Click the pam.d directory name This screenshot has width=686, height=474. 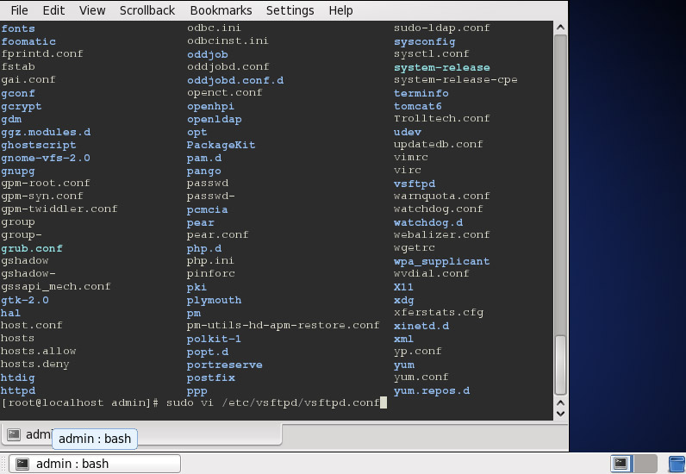(204, 158)
